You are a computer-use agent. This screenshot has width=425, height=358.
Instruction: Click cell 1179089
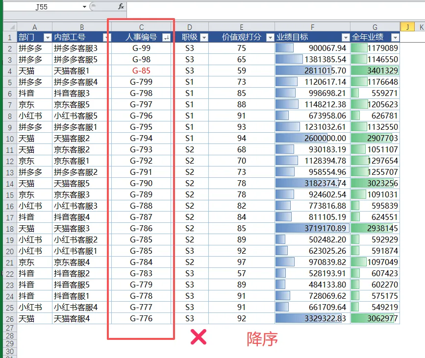click(375, 48)
